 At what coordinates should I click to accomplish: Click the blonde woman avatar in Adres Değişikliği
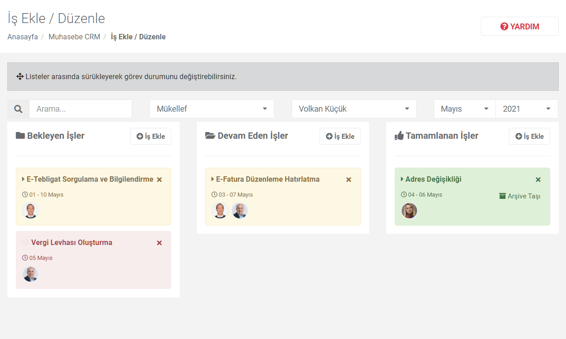[x=409, y=211]
